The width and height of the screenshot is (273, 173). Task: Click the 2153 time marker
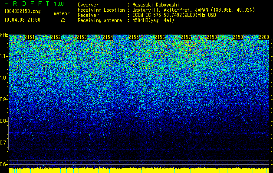[82, 37]
